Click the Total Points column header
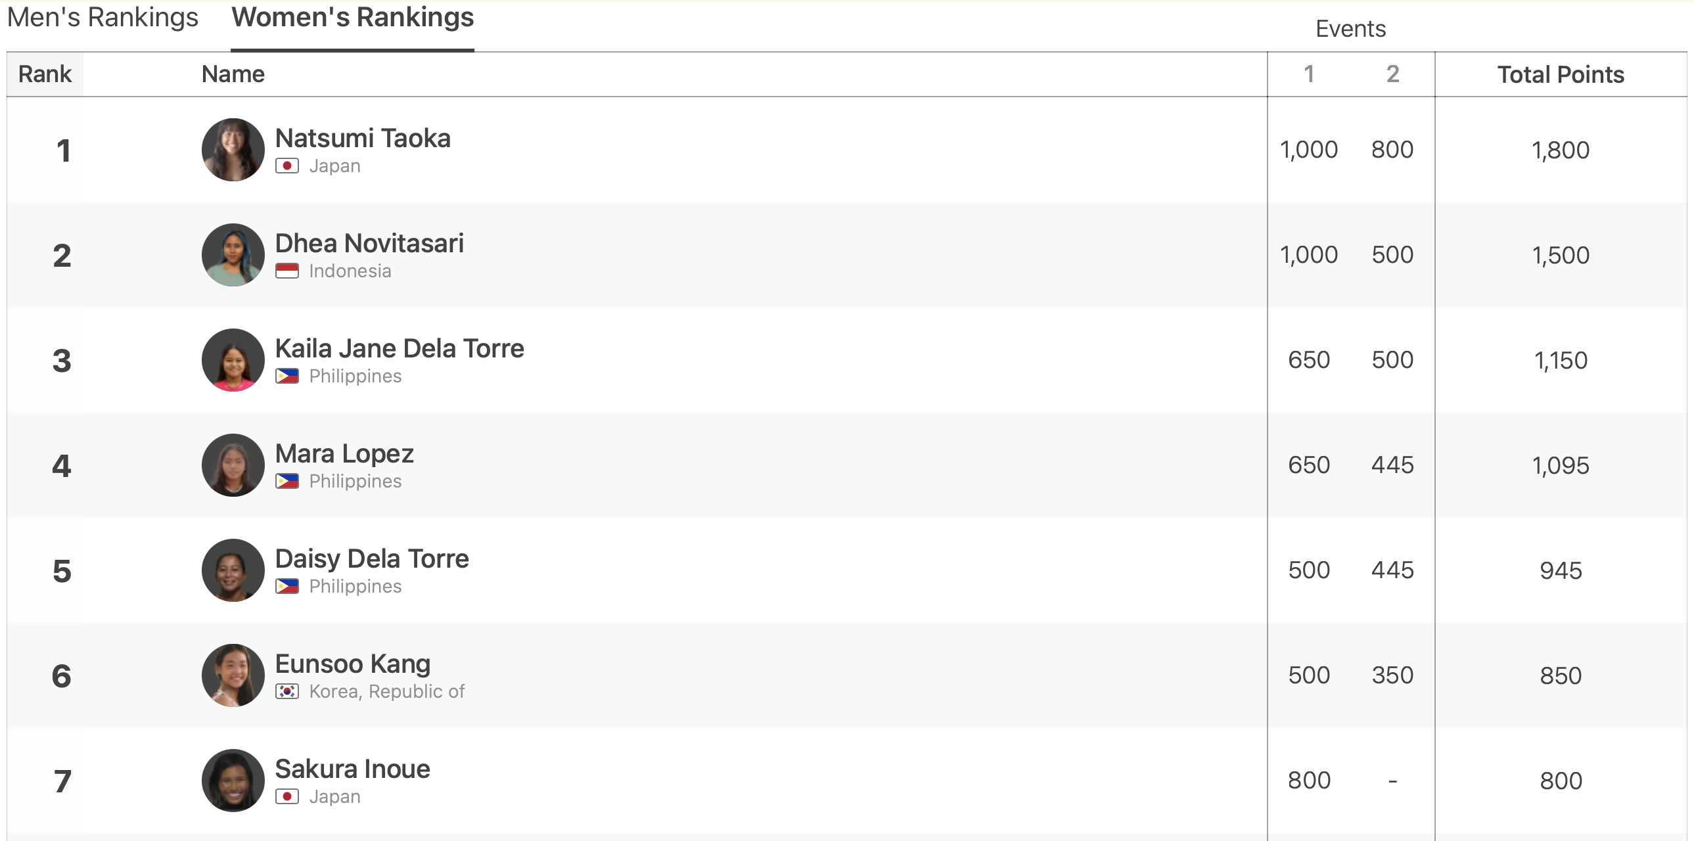The height and width of the screenshot is (841, 1694). [1561, 75]
